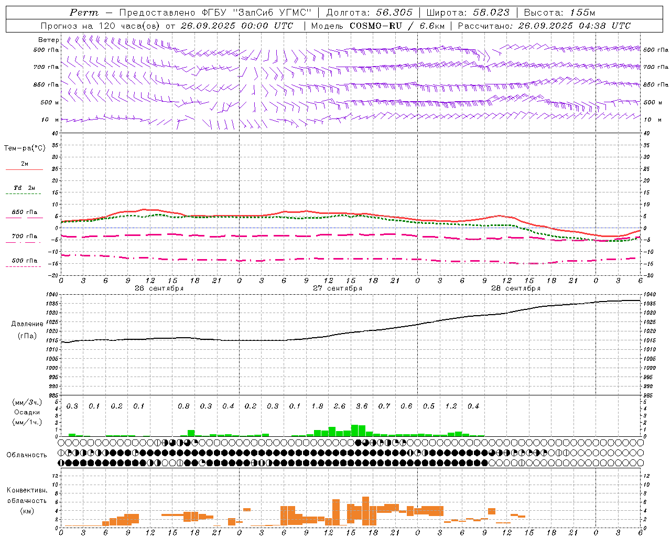Select the 0.6 precipitation value
This screenshot has height=537, width=671.
pos(406,406)
